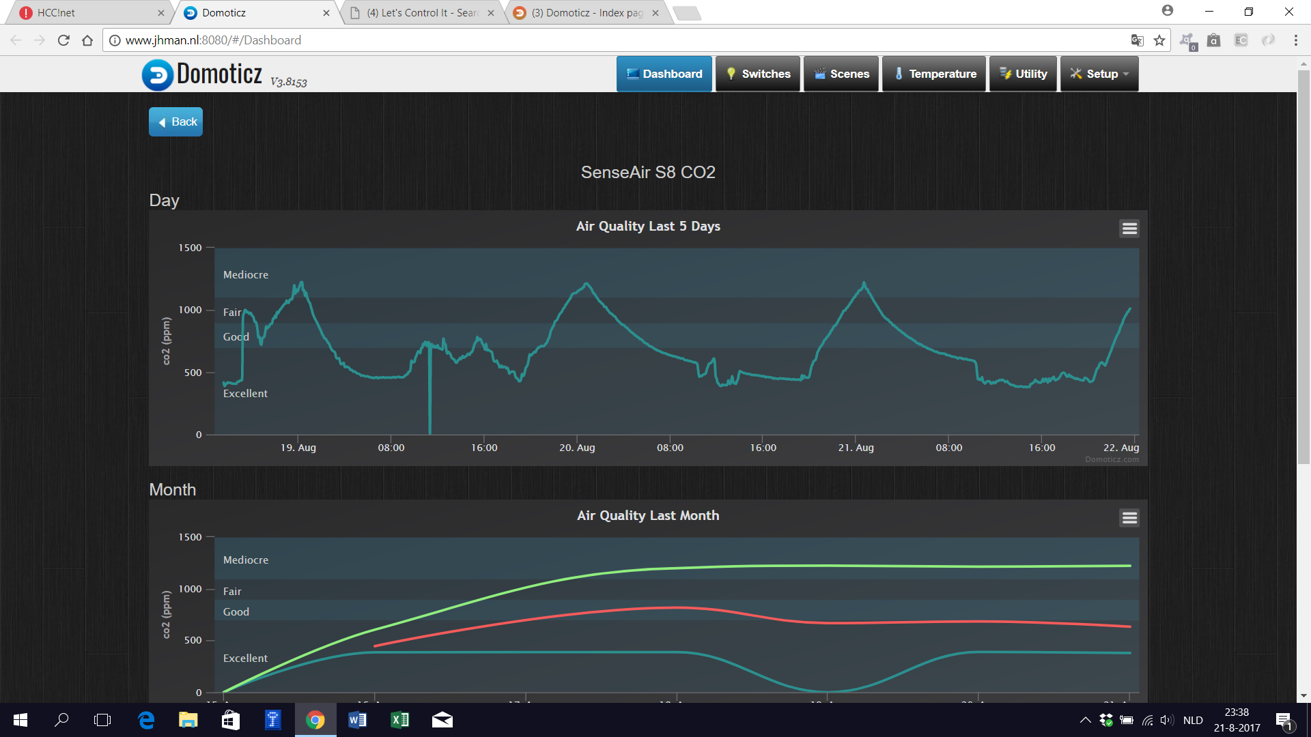This screenshot has height=737, width=1311.
Task: View site information icon in address bar
Action: [x=115, y=40]
